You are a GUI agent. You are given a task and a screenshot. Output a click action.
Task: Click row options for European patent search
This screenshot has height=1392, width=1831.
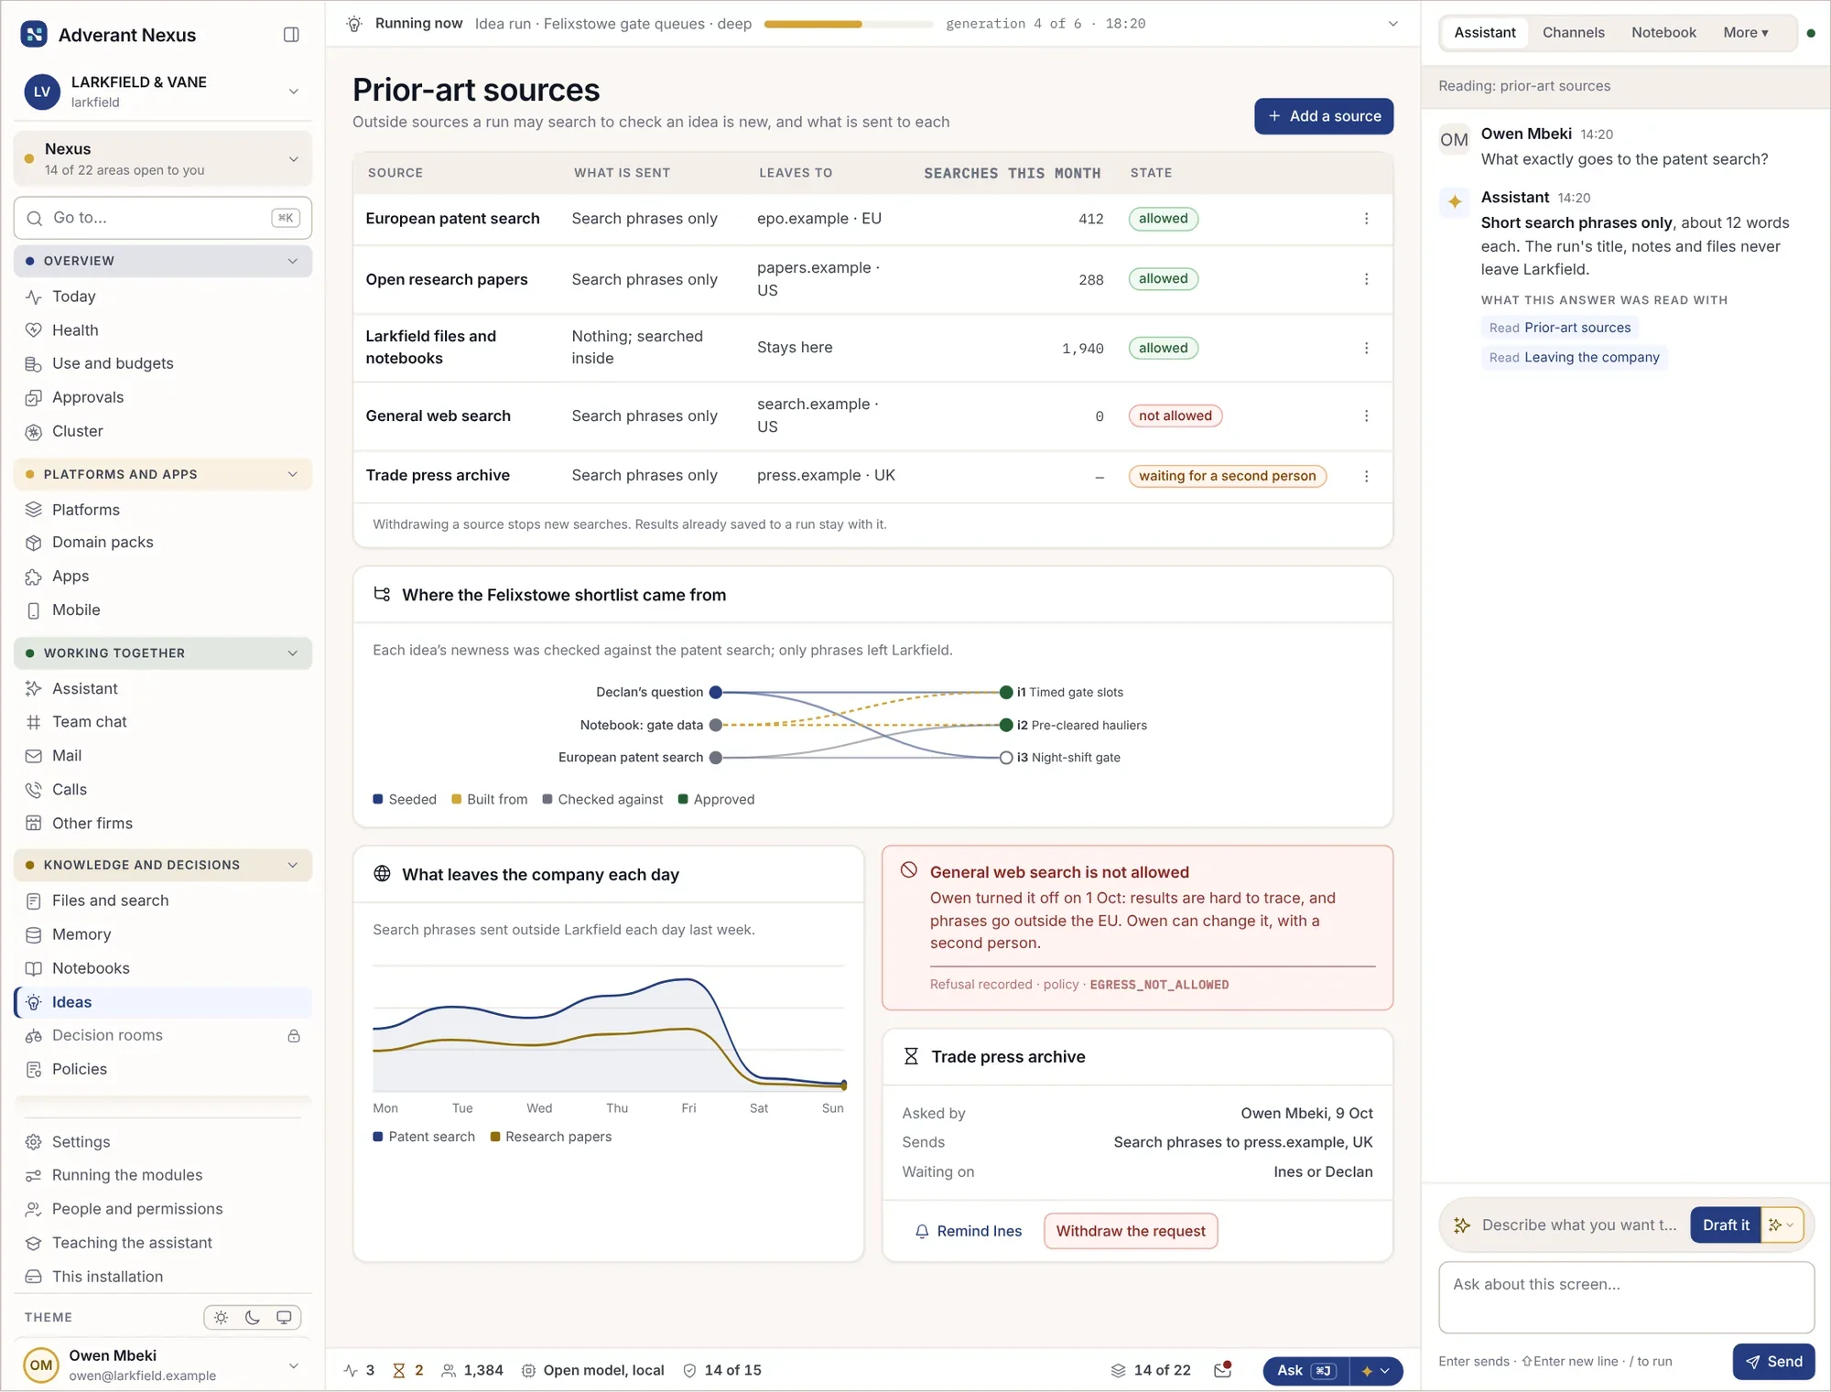1366,219
